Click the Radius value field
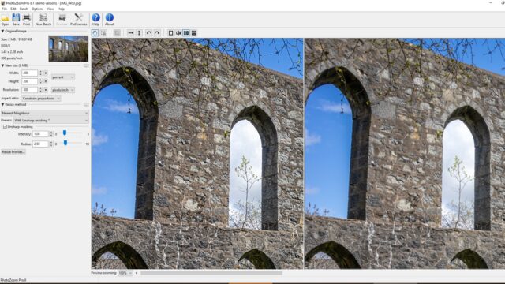505x284 pixels. click(x=40, y=144)
